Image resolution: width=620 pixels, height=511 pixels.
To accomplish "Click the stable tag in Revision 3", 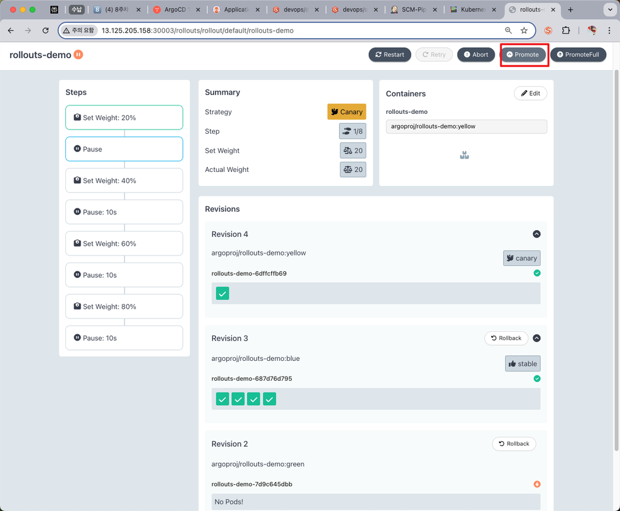I will point(523,363).
